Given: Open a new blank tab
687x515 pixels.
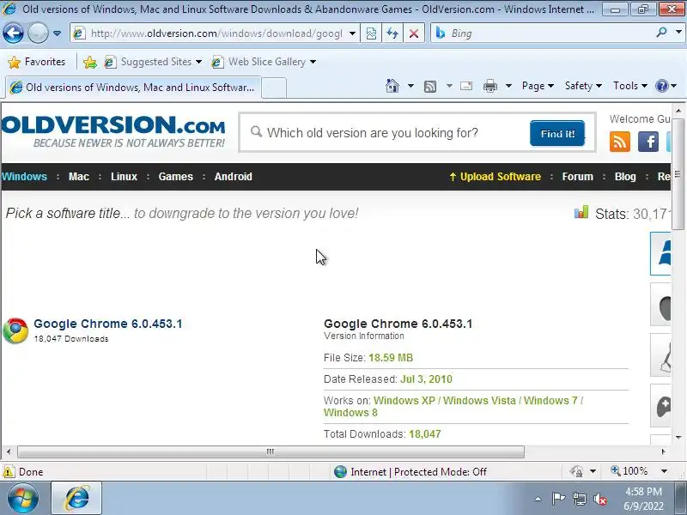Looking at the screenshot, I should pyautogui.click(x=274, y=88).
